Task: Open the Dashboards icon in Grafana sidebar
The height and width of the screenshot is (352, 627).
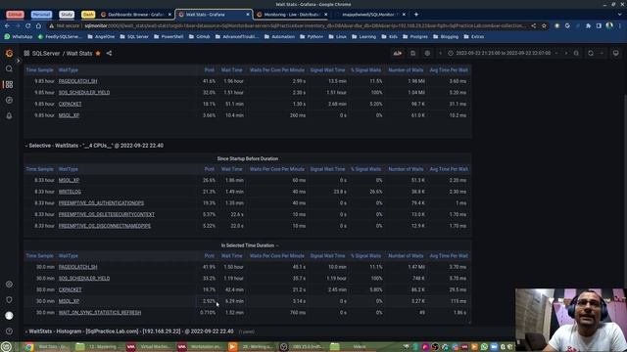Action: [9, 85]
